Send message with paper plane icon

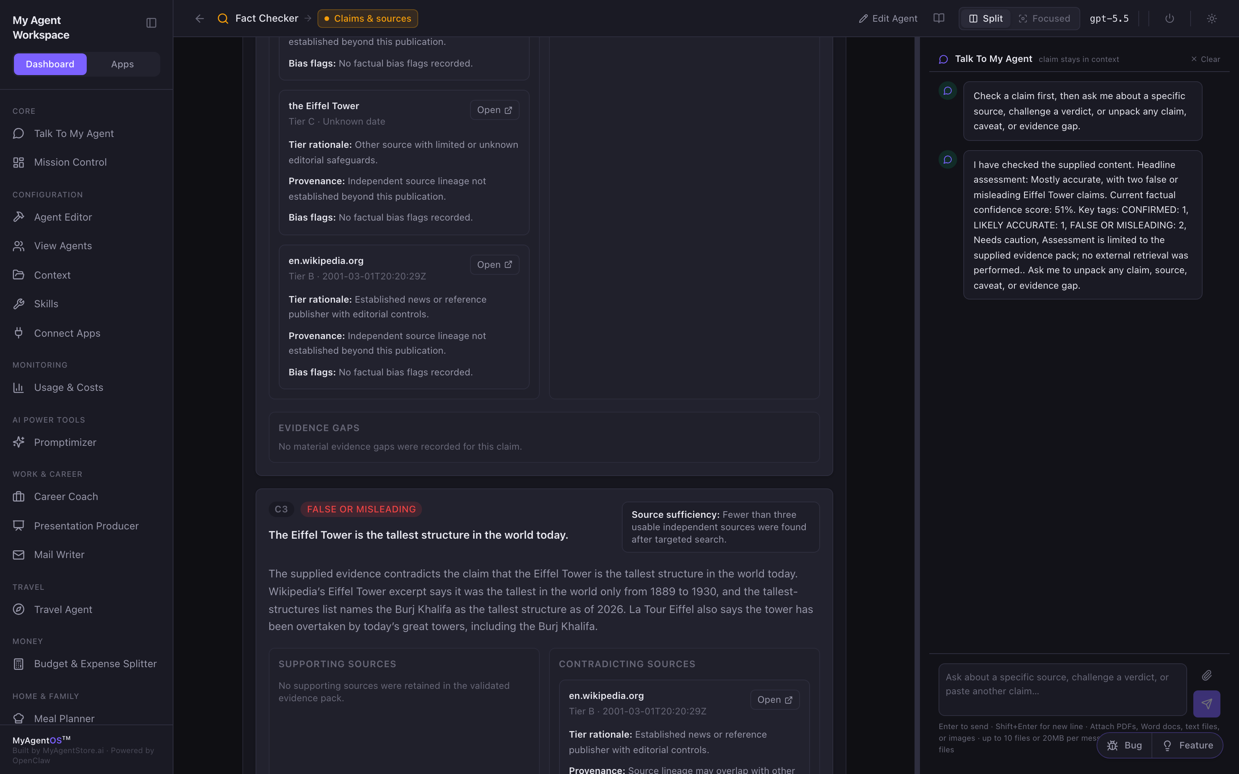[x=1206, y=704]
